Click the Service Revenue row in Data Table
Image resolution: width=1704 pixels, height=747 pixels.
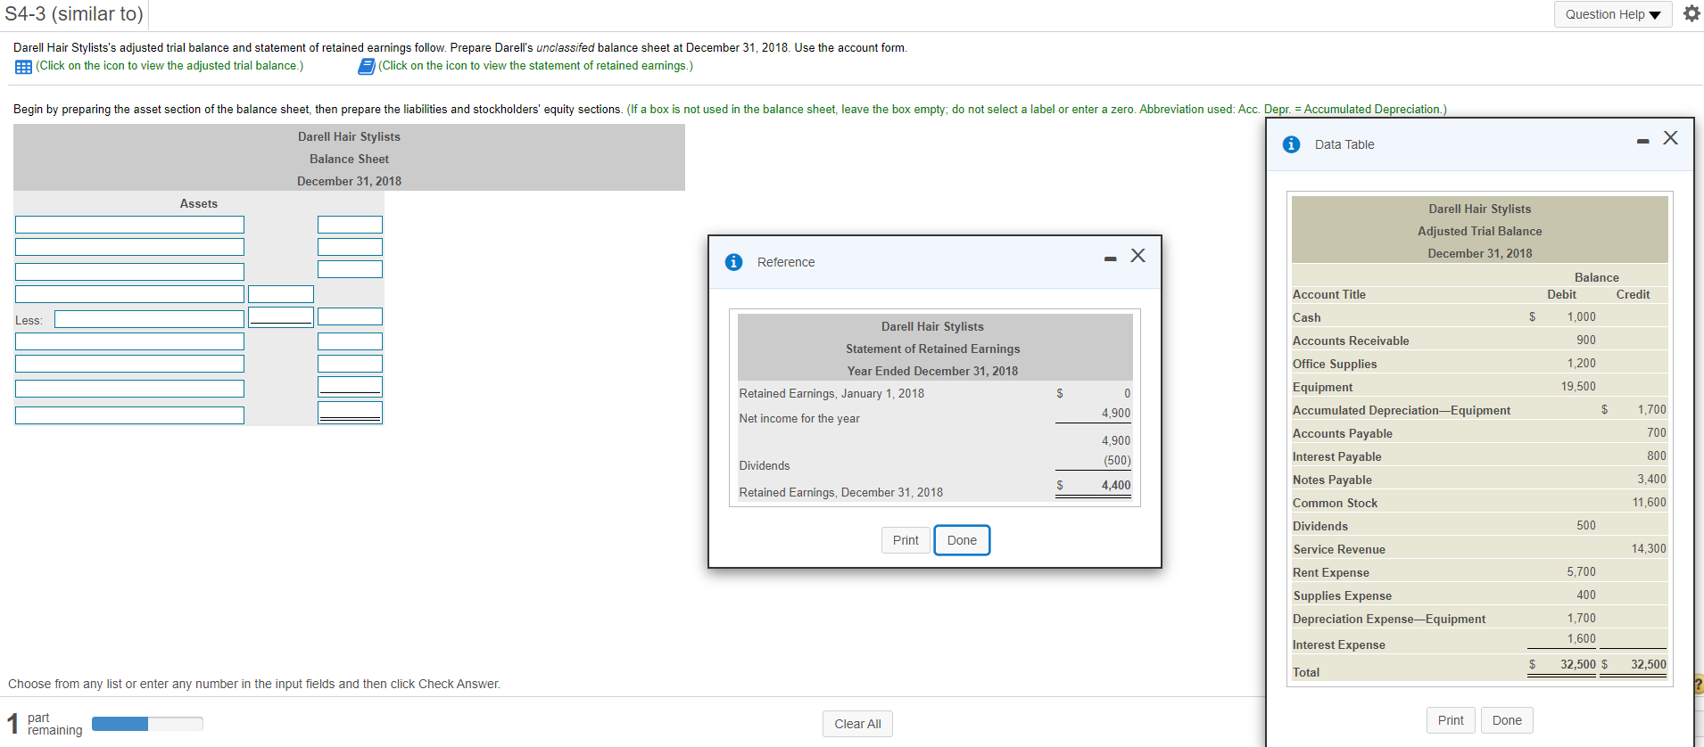click(x=1479, y=549)
